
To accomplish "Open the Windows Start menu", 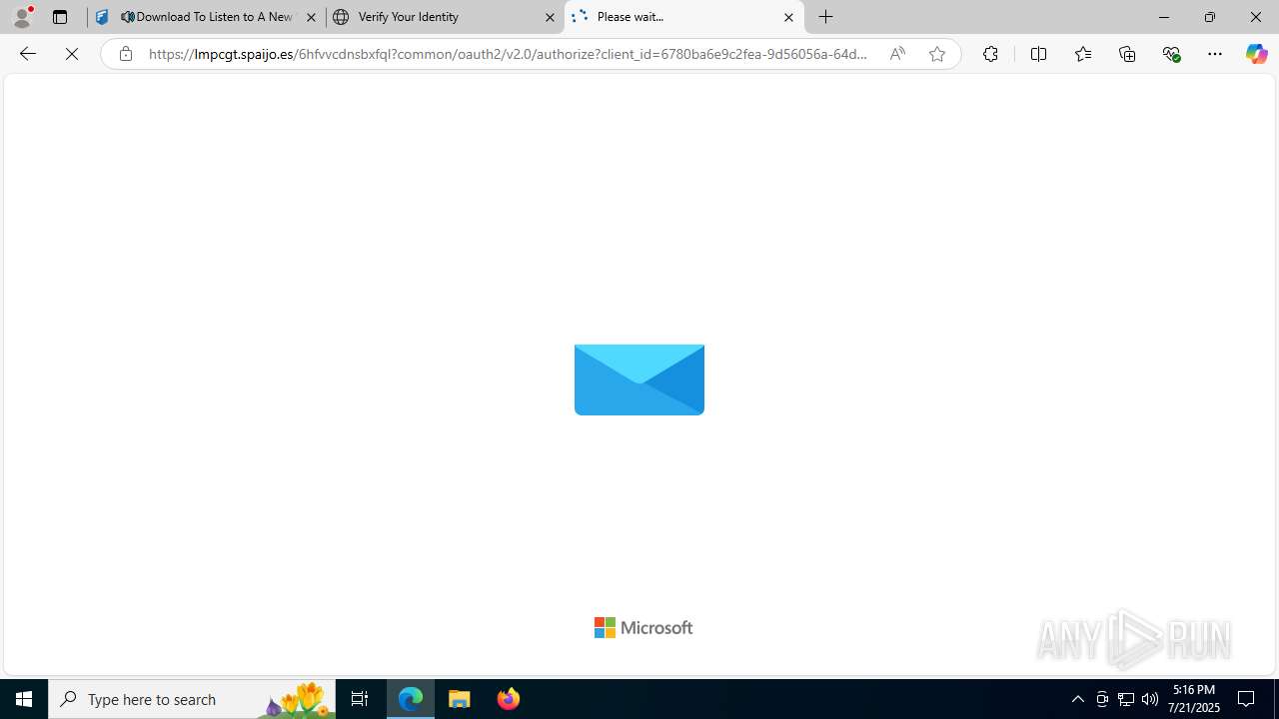I will coord(24,699).
